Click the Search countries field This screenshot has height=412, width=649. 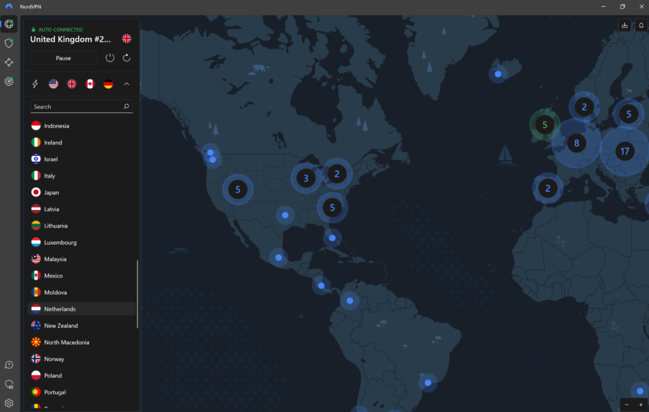tap(82, 107)
